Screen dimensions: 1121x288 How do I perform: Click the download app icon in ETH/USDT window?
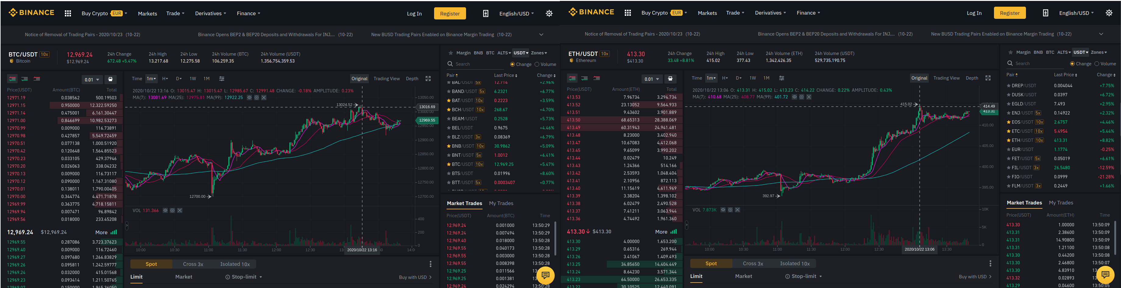(1045, 13)
